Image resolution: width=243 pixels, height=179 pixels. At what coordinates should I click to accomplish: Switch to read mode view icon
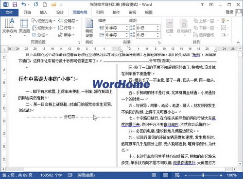[x=154, y=175]
